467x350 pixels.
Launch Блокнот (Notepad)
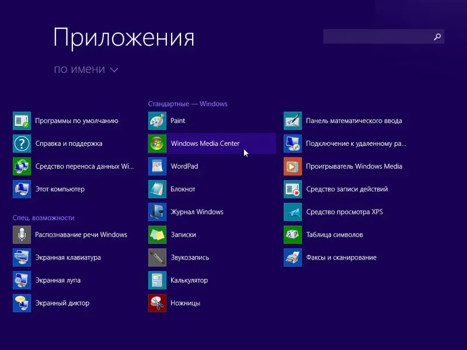tap(182, 189)
